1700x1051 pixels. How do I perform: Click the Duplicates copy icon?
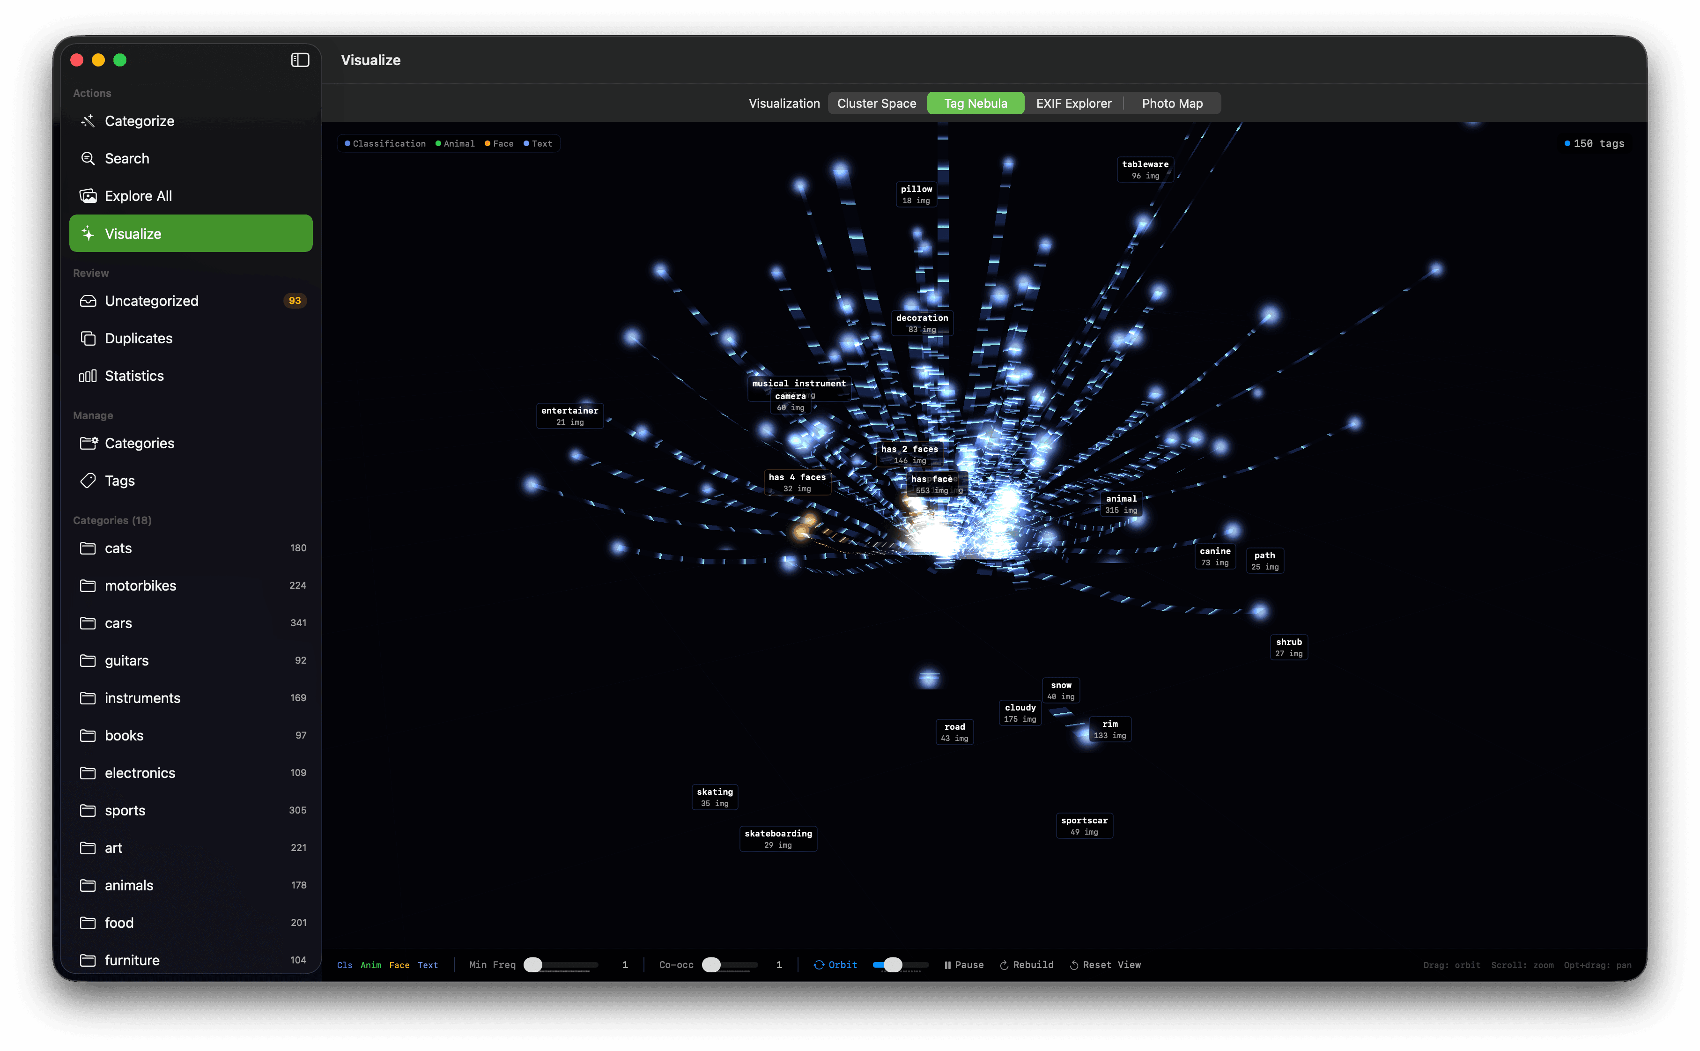(x=88, y=339)
